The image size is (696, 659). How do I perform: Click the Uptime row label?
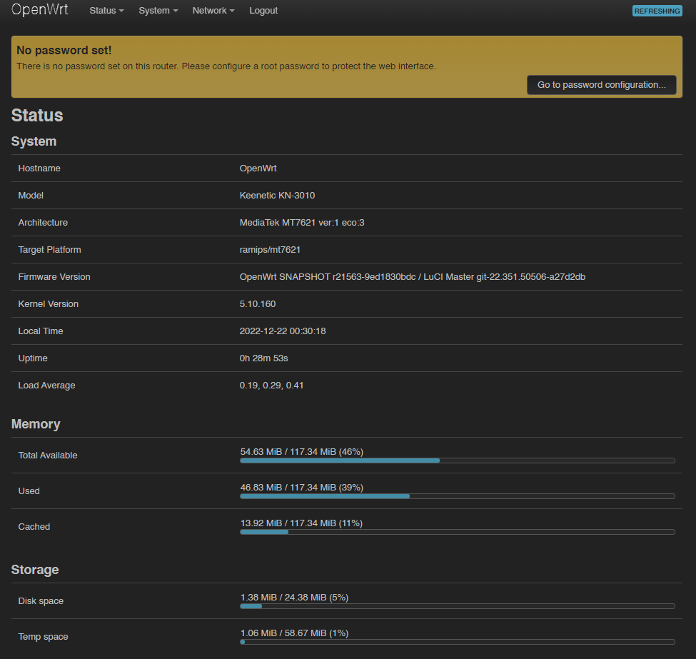click(33, 358)
